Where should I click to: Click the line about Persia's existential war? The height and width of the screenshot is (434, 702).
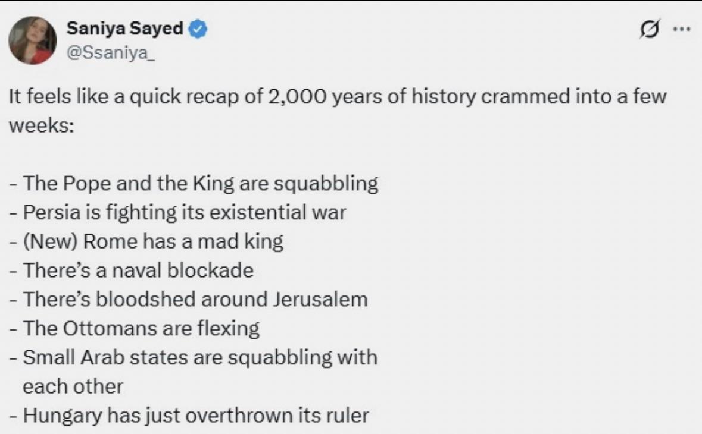click(x=185, y=212)
